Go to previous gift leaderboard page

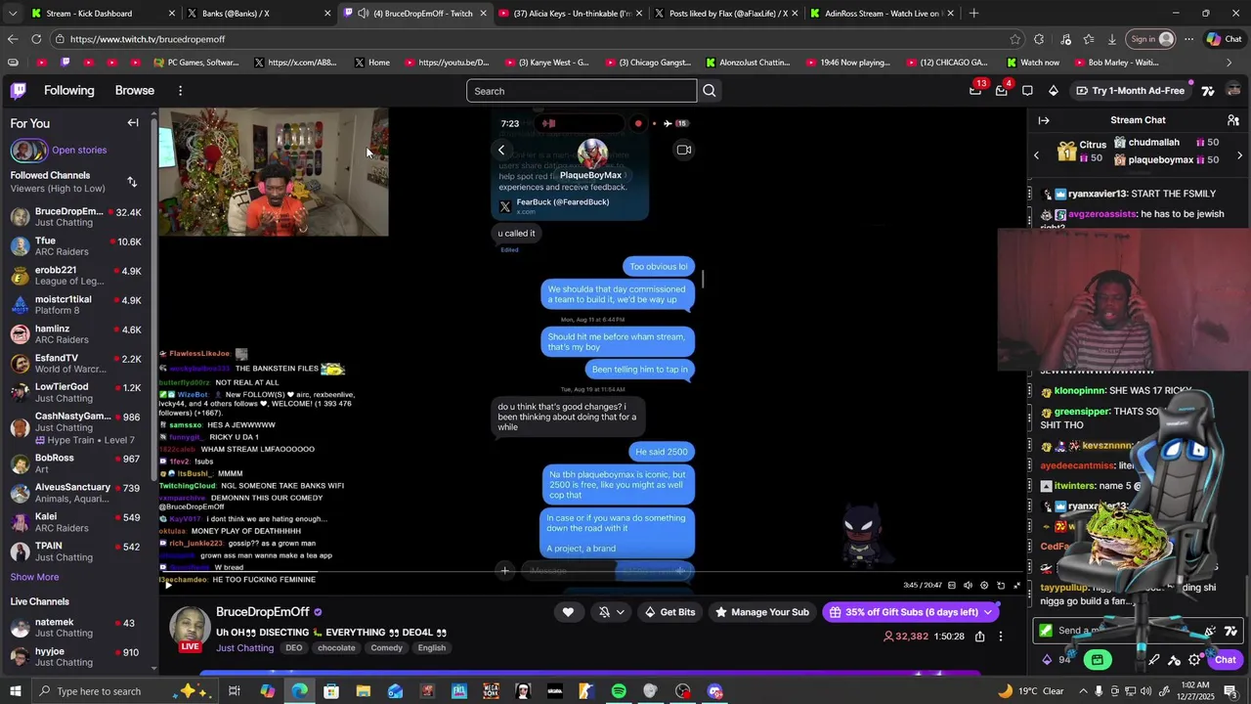point(1037,155)
